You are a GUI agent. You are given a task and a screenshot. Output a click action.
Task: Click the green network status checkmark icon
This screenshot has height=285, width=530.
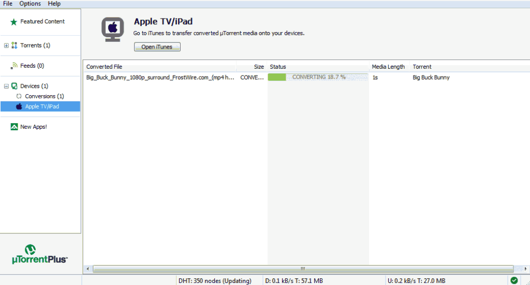click(514, 280)
